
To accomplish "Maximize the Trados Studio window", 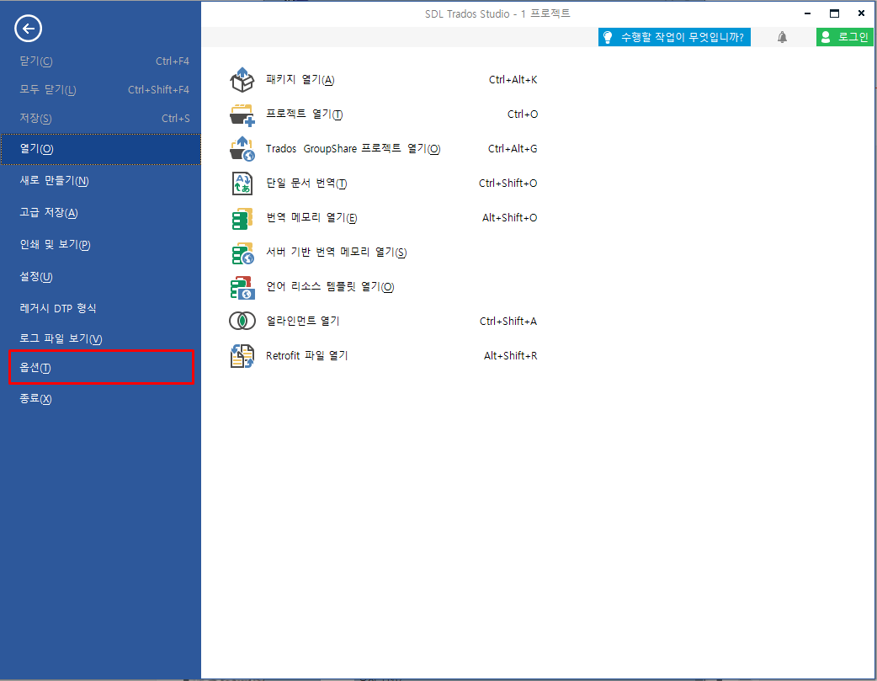I will tap(834, 13).
